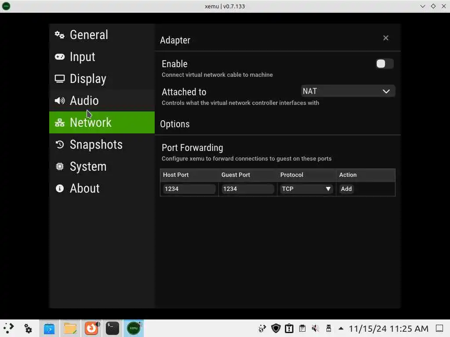Screen dimensions: 450x337
Task: Expand the Attached to NAT dropdown
Action: [348, 91]
